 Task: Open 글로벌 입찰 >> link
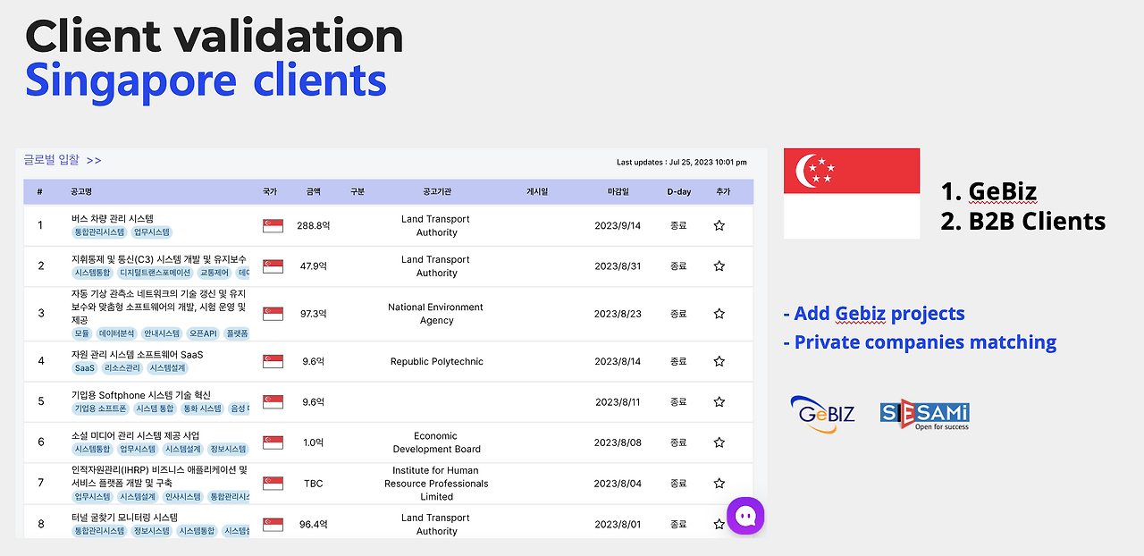(63, 160)
